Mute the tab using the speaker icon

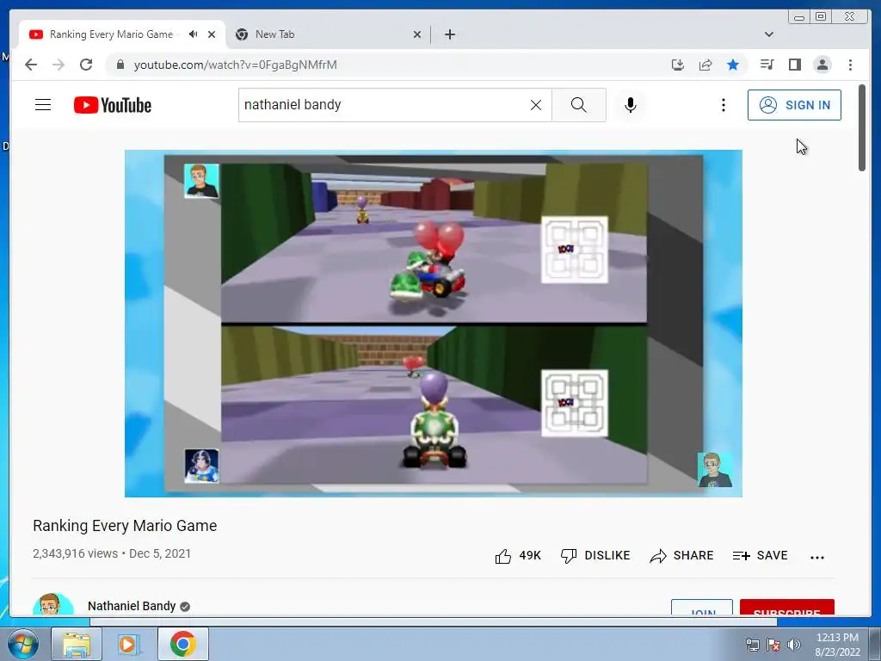click(x=194, y=34)
